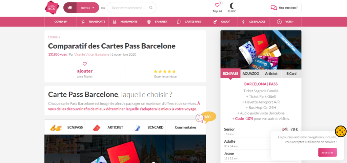Open the Transports nav icon
347x163 pixels.
[83, 22]
